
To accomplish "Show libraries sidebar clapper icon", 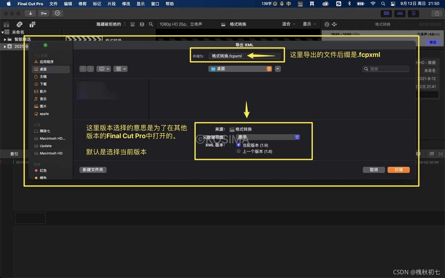I will pyautogui.click(x=6, y=24).
